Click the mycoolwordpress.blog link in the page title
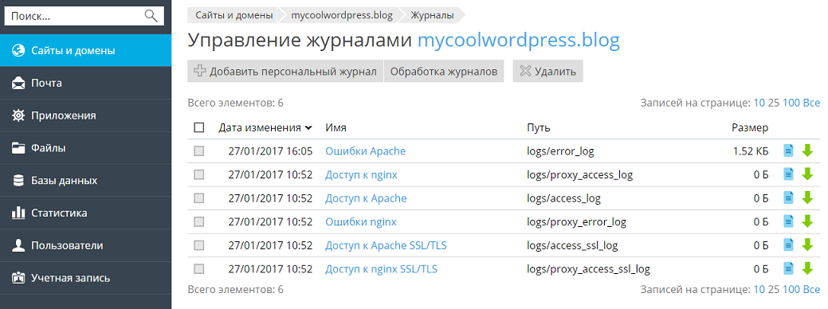 (519, 41)
